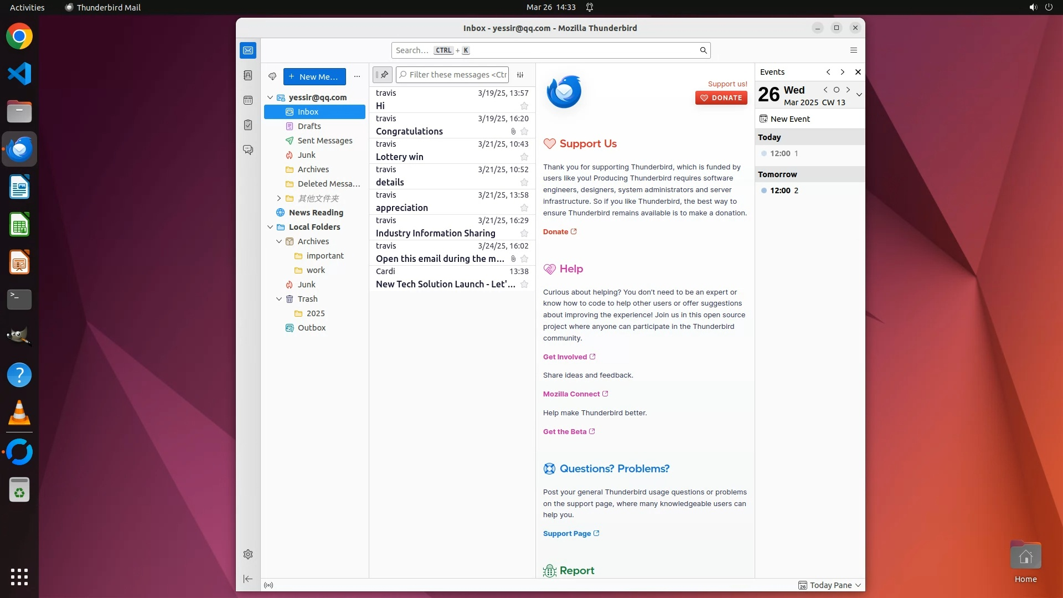Screen dimensions: 1063x598
Task: Click the Filter these messages field
Action: click(457, 75)
